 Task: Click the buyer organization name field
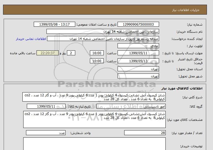[103, 31]
